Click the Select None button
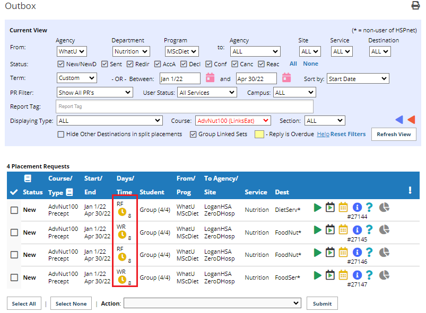426x313 pixels. pos(71,303)
